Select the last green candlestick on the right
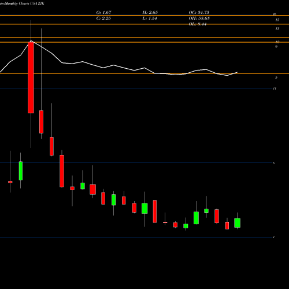Viewport: 289px width, 289px height. click(237, 223)
